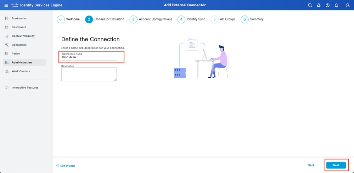Click the Dashboard sidebar icon
This screenshot has height=173, width=354.
pos(6,27)
